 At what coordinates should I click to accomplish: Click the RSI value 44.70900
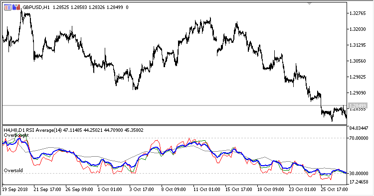click(114, 130)
